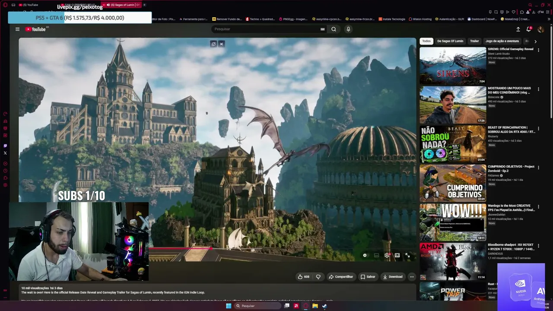Open the Twitch icon in Opera sidebar
Screen dimensions: 553x311
pyautogui.click(x=5, y=146)
